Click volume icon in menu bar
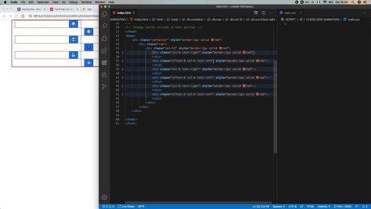The width and height of the screenshot is (371, 209). [x=331, y=2]
